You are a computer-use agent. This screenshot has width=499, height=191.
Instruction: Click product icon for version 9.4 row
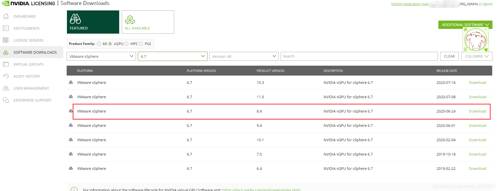pos(71,125)
